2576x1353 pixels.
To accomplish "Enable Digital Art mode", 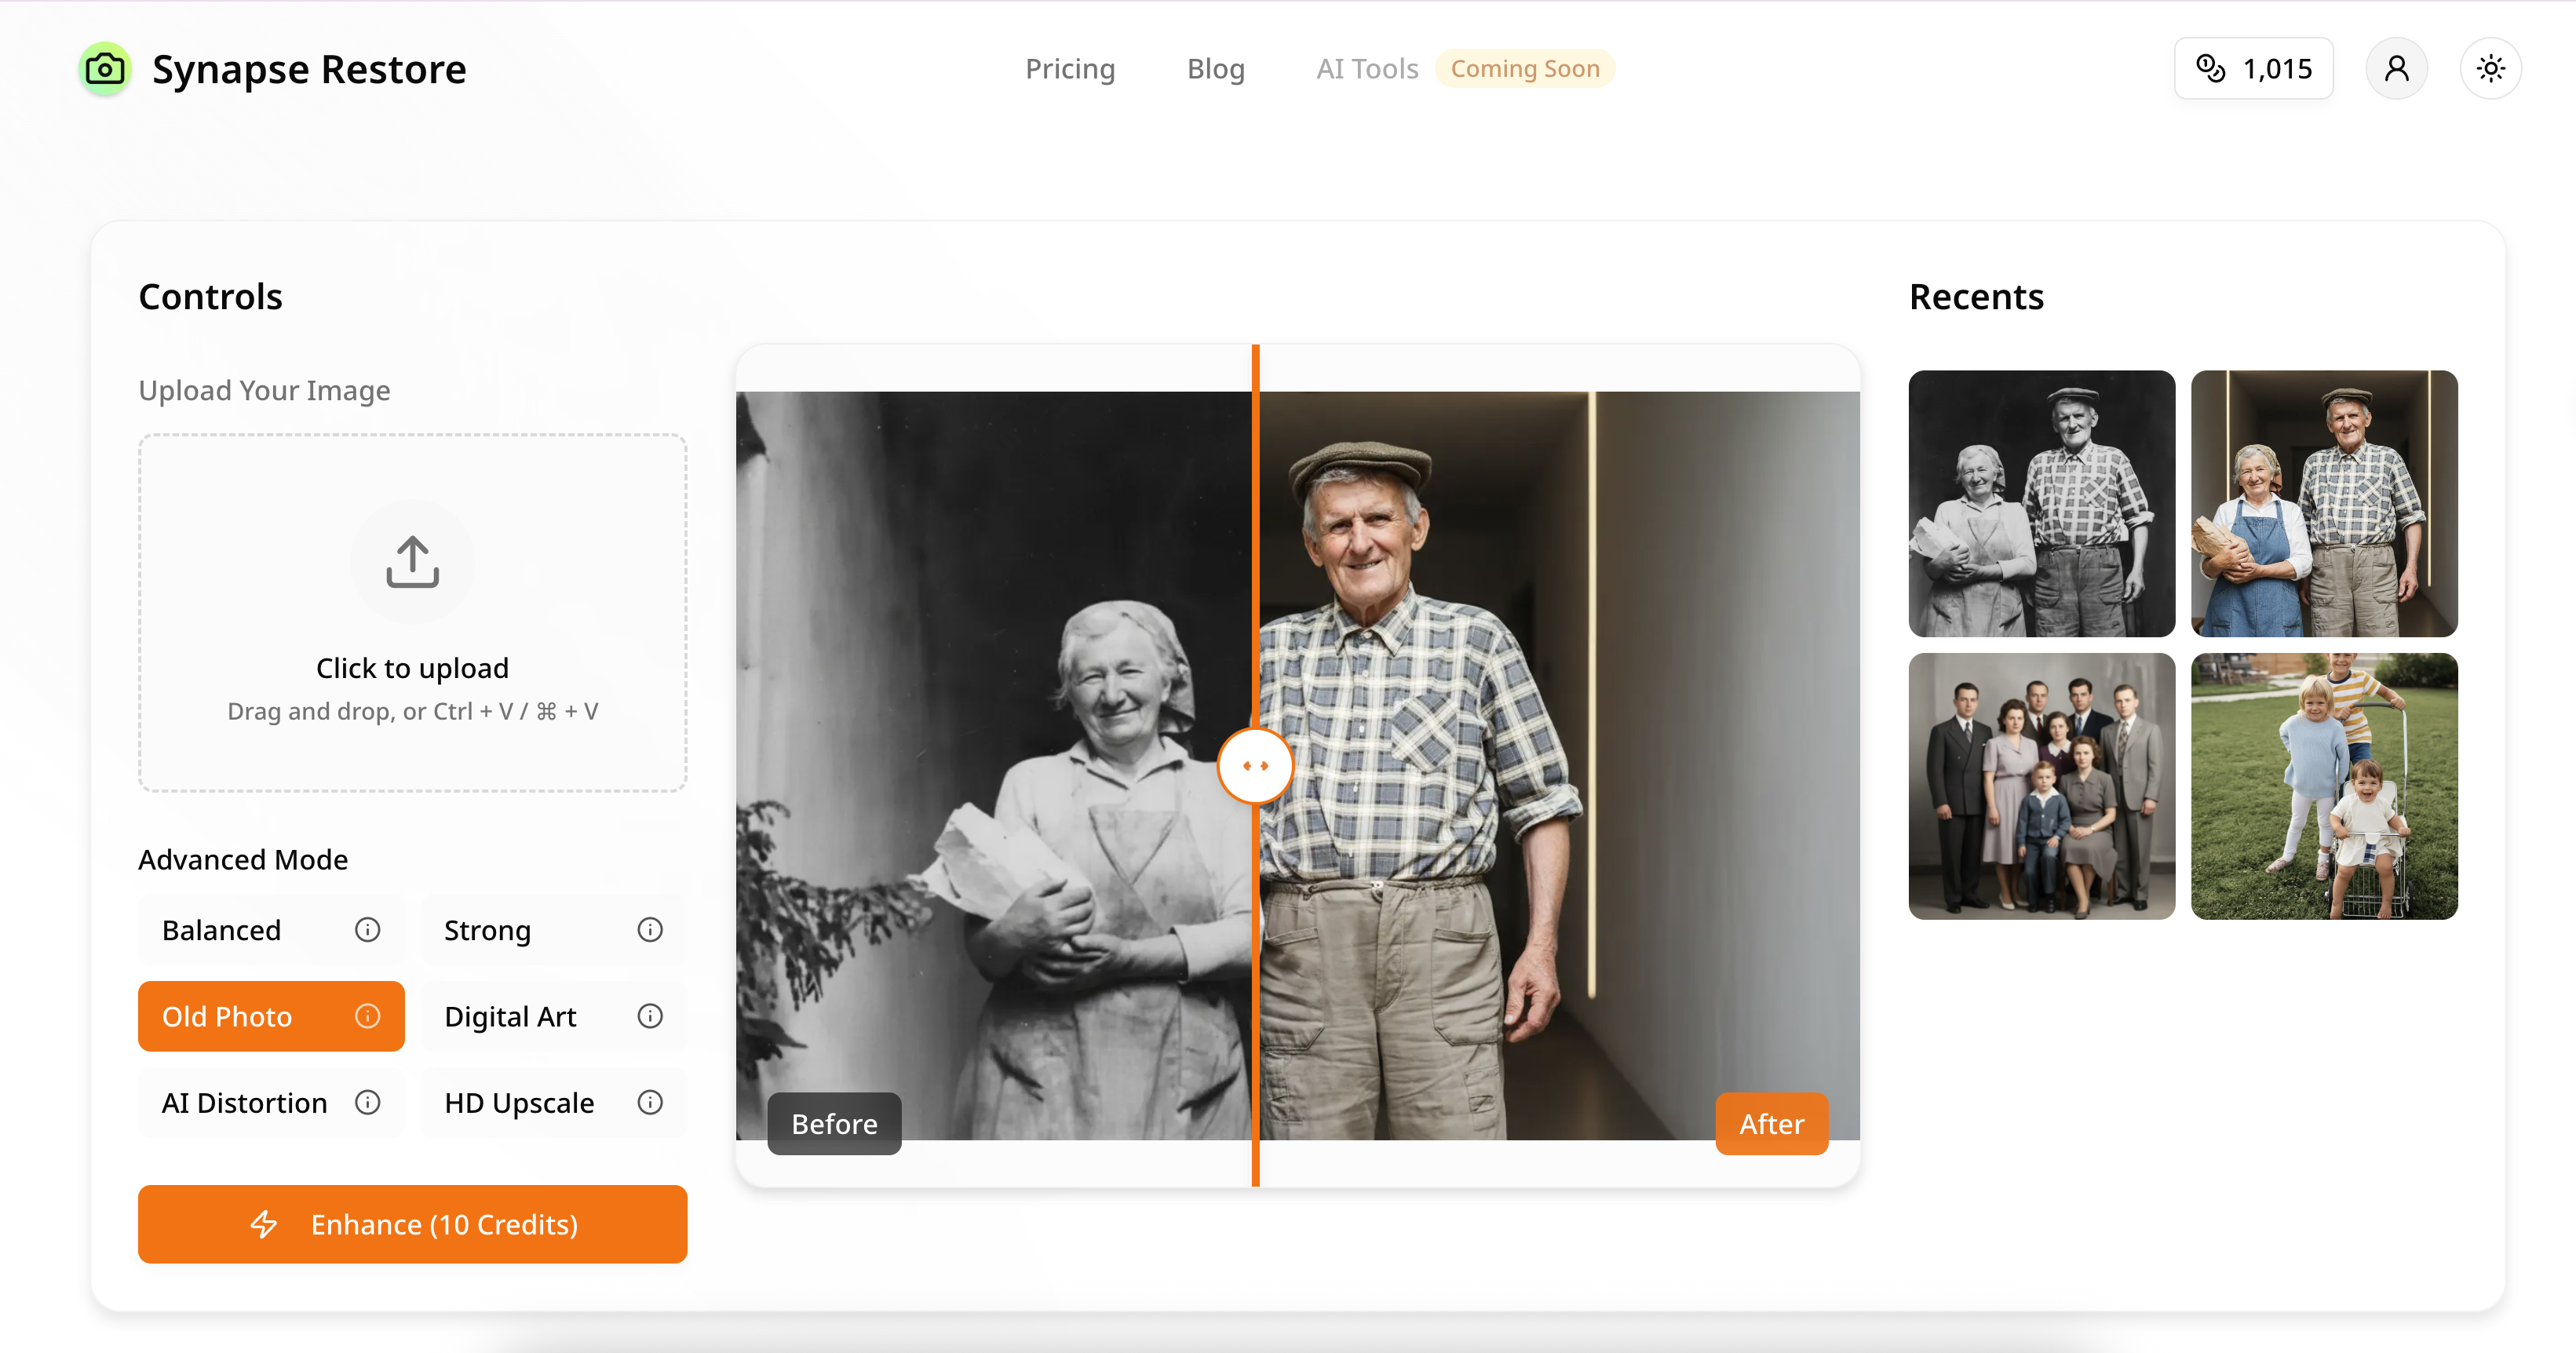I will (x=510, y=1016).
